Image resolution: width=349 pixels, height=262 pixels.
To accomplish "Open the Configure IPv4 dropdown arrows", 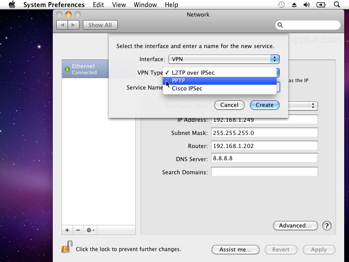I will coord(313,106).
